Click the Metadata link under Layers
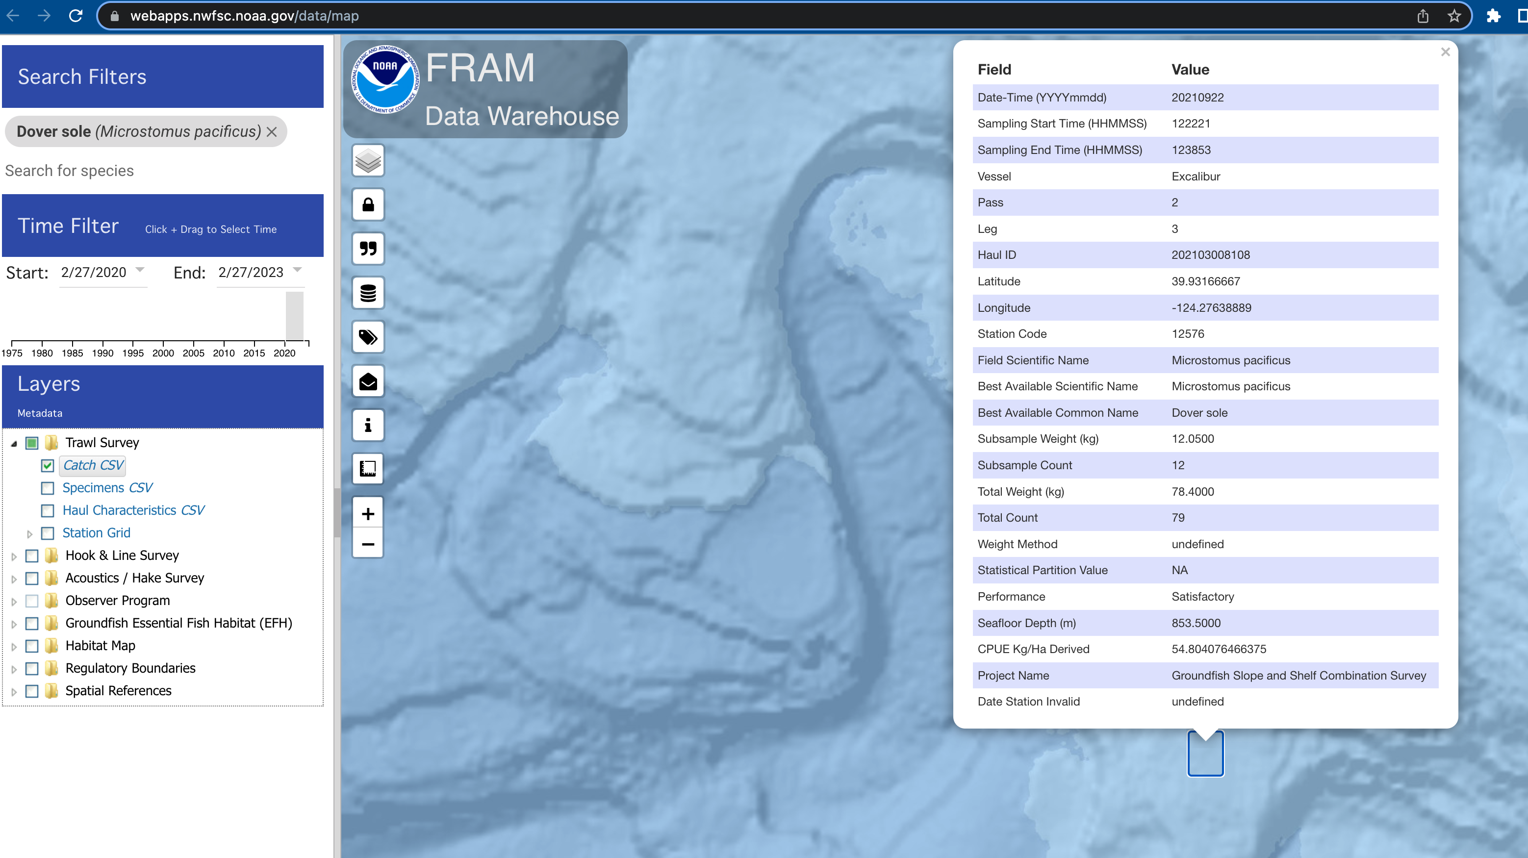Image resolution: width=1528 pixels, height=858 pixels. 40,413
